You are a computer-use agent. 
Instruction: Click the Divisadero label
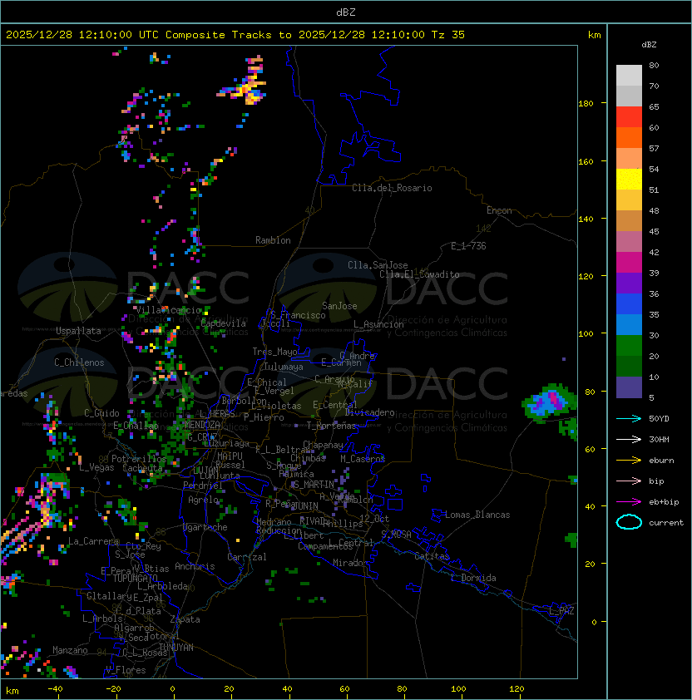tap(369, 412)
